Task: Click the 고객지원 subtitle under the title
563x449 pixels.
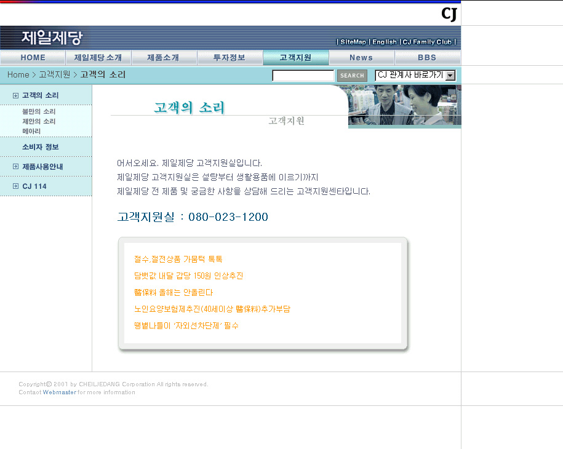Action: (x=286, y=121)
